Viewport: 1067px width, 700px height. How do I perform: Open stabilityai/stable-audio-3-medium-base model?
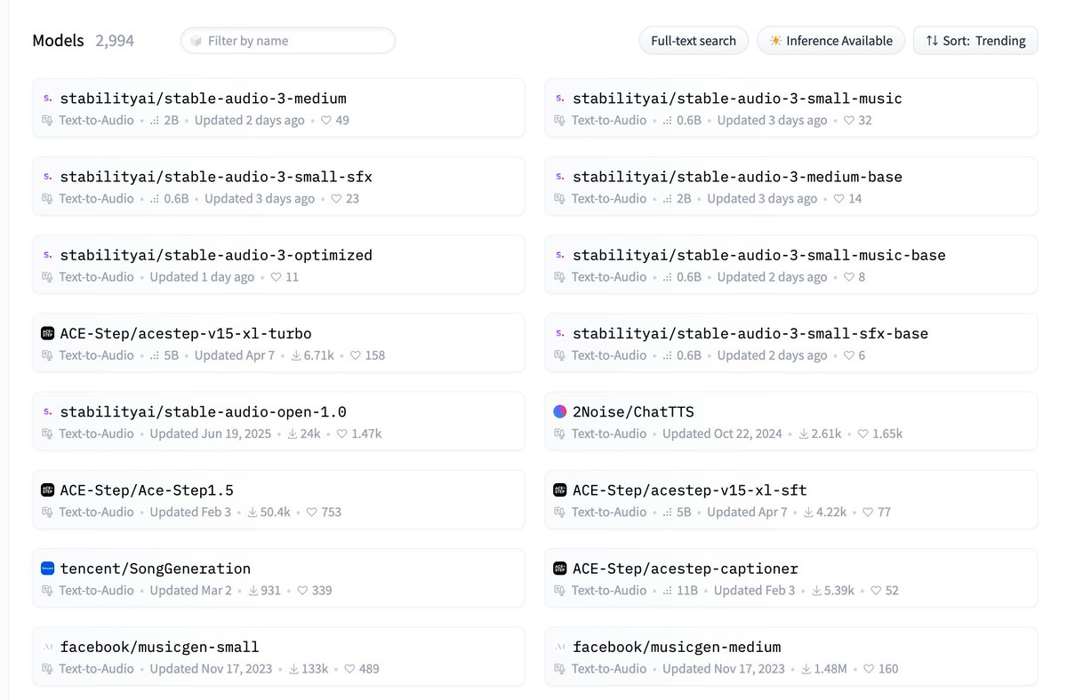[791, 187]
